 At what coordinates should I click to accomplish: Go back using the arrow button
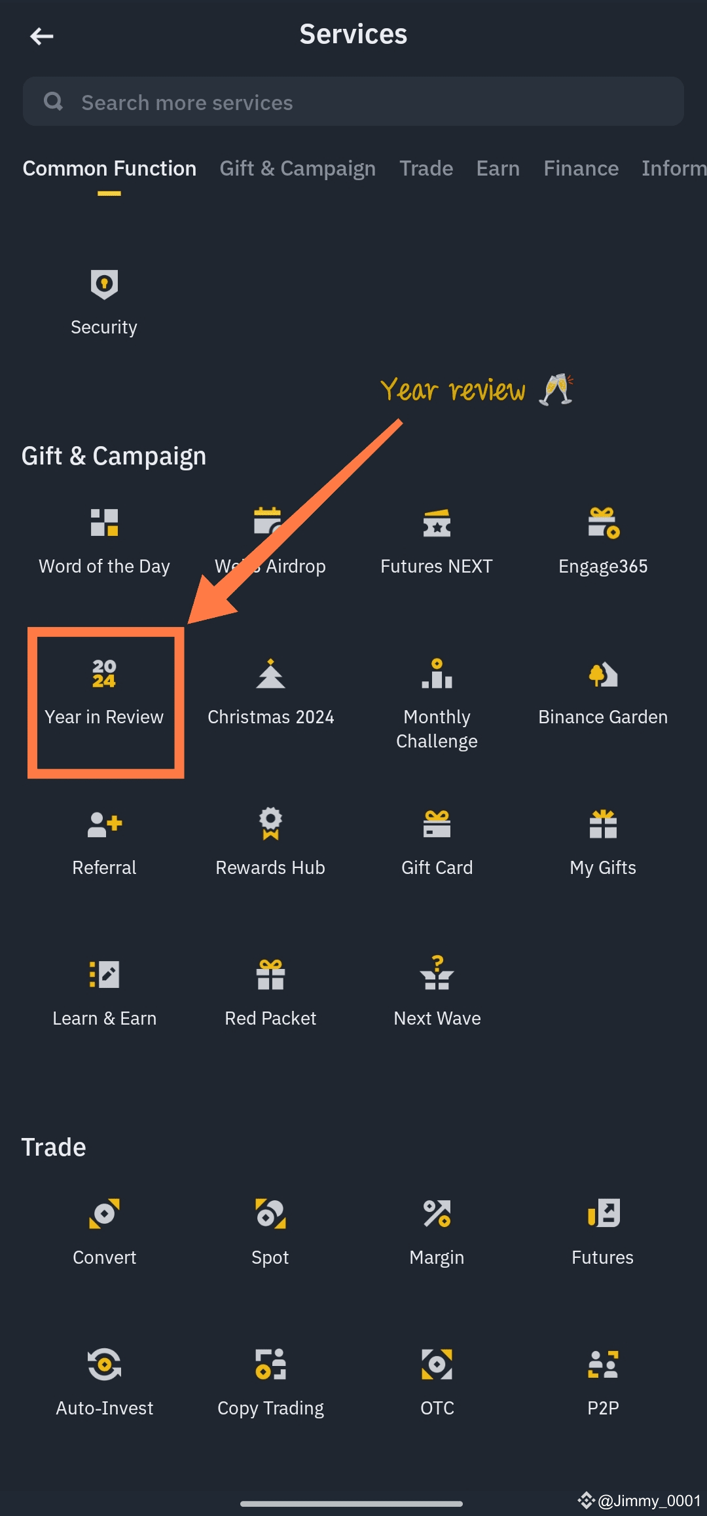tap(42, 36)
